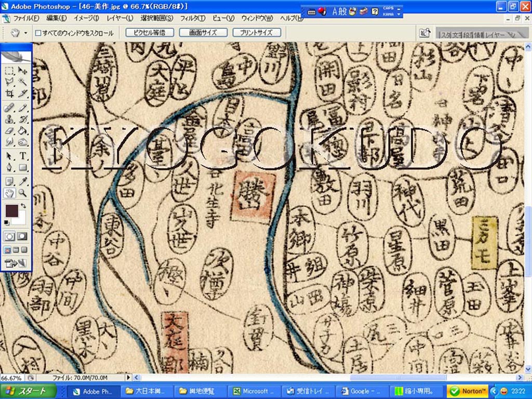
Task: Switch to Standard editing mode
Action: [9, 236]
